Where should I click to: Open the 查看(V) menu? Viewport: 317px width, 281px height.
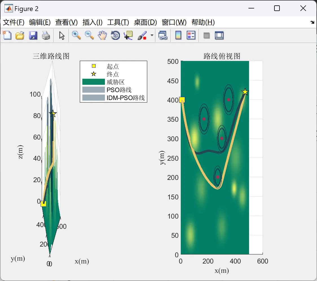(x=66, y=22)
